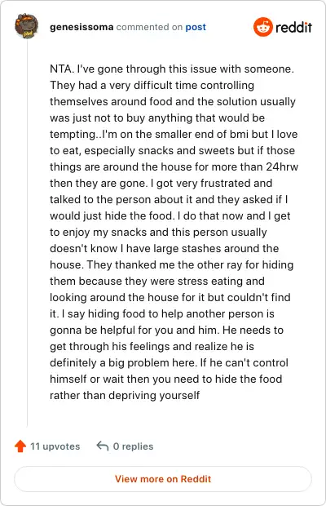Follow the blue 'post' link

click(196, 28)
